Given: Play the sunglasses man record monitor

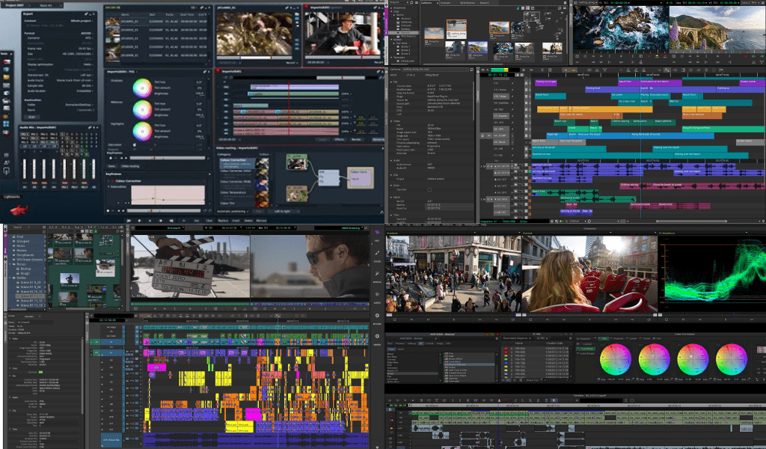Looking at the screenshot, I should (310, 309).
